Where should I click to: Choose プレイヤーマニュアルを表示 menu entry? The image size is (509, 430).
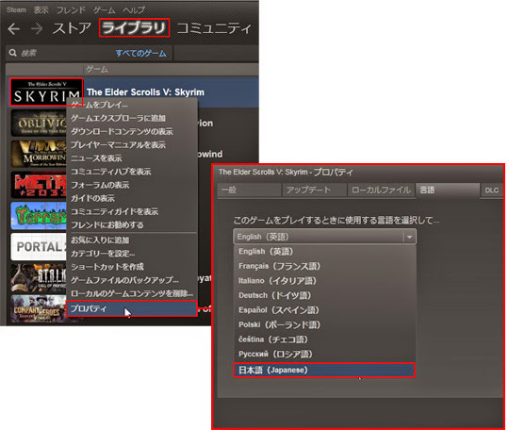(x=131, y=144)
